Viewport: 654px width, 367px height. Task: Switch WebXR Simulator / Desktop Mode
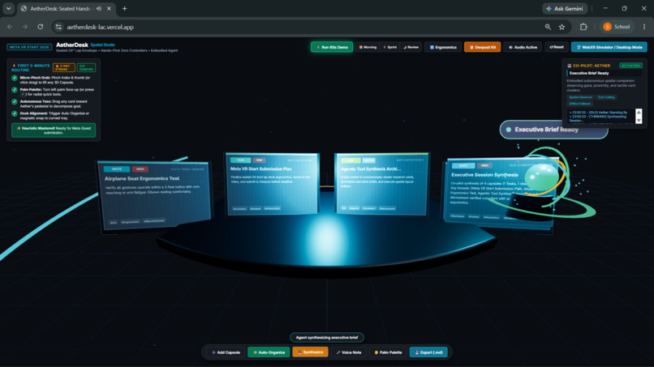click(609, 47)
